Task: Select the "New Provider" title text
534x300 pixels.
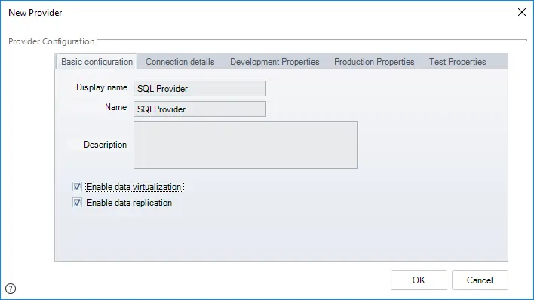Action: pyautogui.click(x=35, y=13)
